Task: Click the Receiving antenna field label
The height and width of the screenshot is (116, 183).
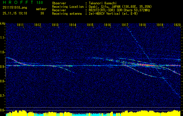Action: pos(67,14)
